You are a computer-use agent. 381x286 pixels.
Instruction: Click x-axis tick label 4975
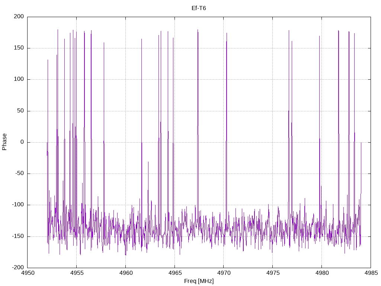pos(273,273)
